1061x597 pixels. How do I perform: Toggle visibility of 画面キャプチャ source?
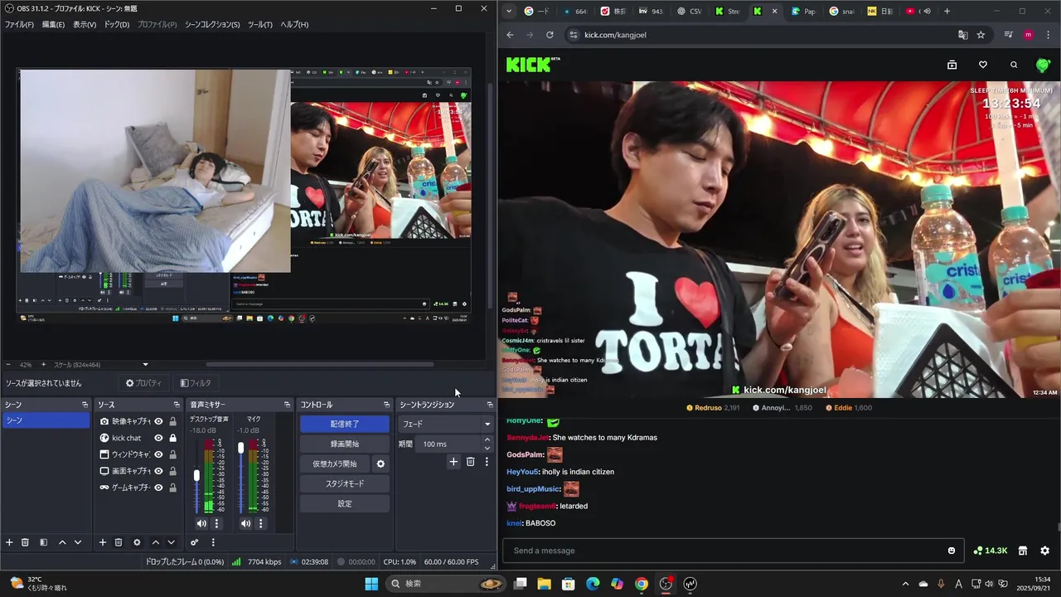(x=158, y=471)
